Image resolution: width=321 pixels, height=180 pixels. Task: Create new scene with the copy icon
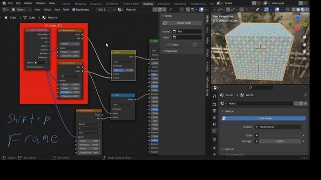click(x=254, y=3)
